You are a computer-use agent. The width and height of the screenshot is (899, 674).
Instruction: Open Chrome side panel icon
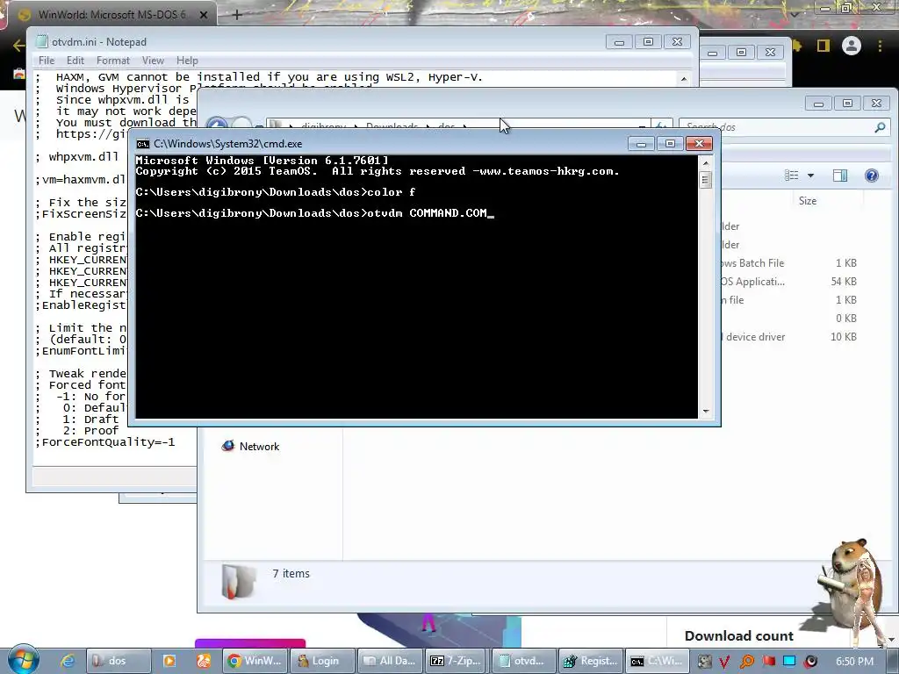[823, 46]
